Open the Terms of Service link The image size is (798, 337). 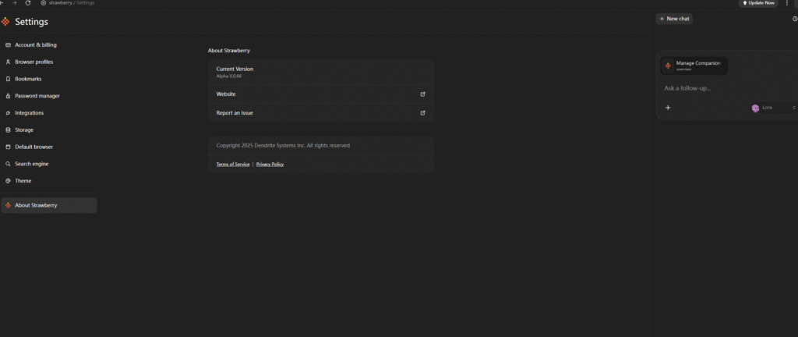[x=233, y=165]
